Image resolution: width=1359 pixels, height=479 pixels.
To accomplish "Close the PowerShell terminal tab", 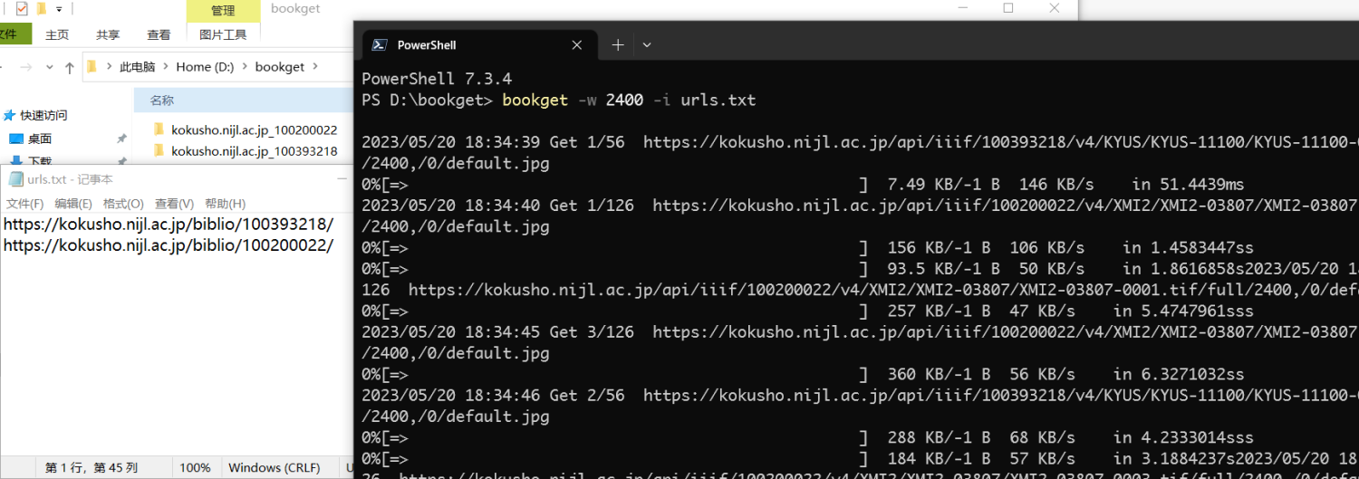I will [x=577, y=45].
